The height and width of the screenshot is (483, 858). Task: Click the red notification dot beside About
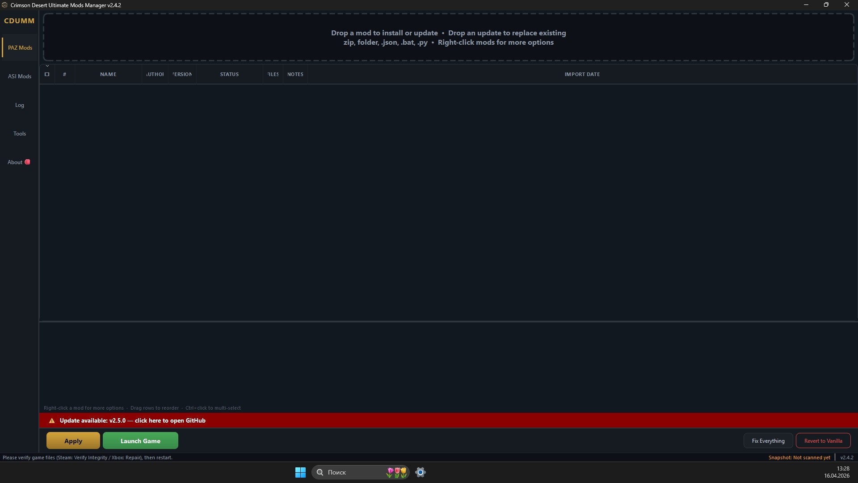pyautogui.click(x=27, y=162)
